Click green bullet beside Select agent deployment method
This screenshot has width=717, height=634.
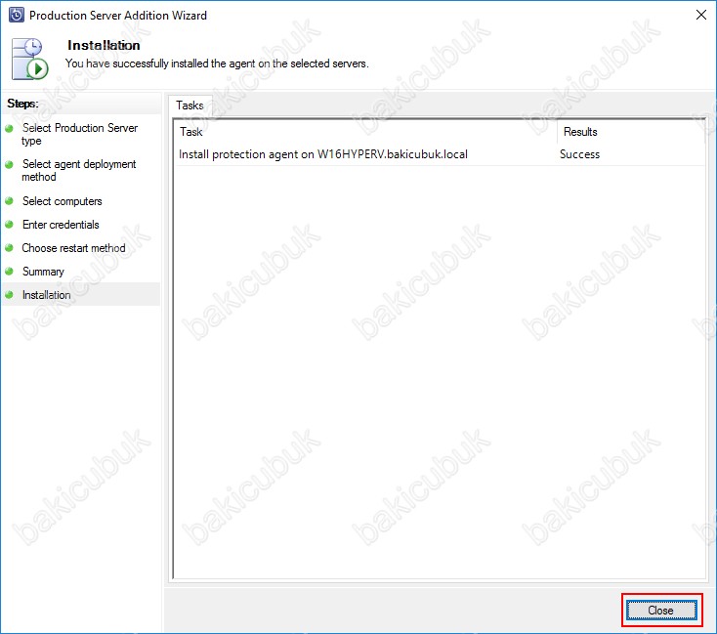coord(9,165)
